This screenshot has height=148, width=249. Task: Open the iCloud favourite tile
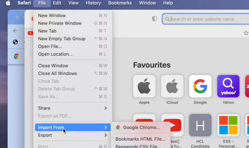[172, 86]
